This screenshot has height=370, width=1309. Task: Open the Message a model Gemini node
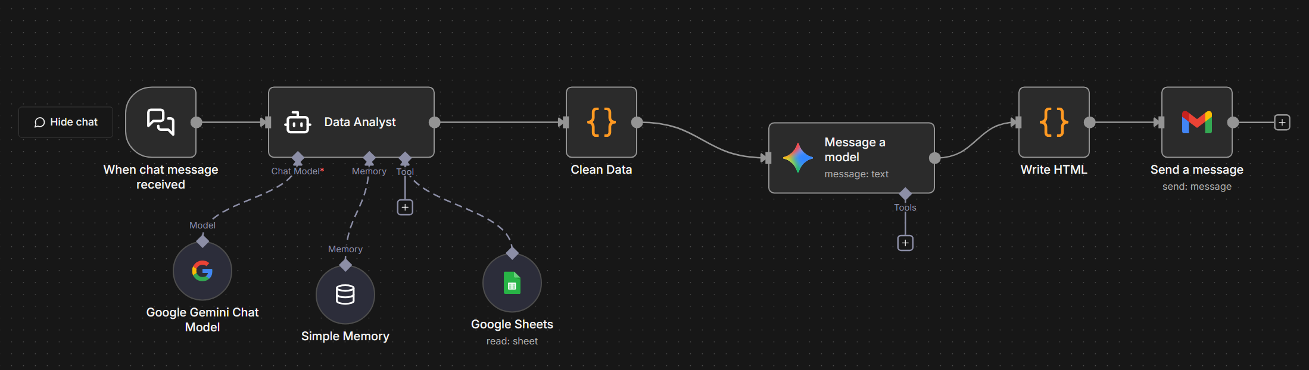click(851, 158)
